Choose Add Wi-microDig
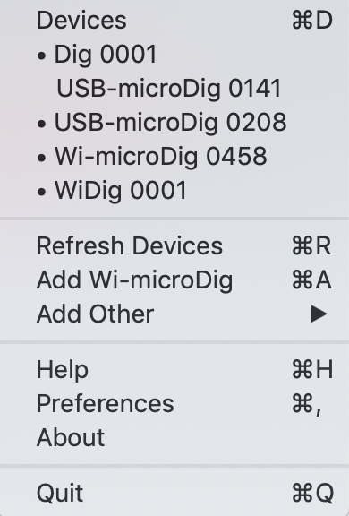Viewport: 349px width, 516px height. (174, 280)
